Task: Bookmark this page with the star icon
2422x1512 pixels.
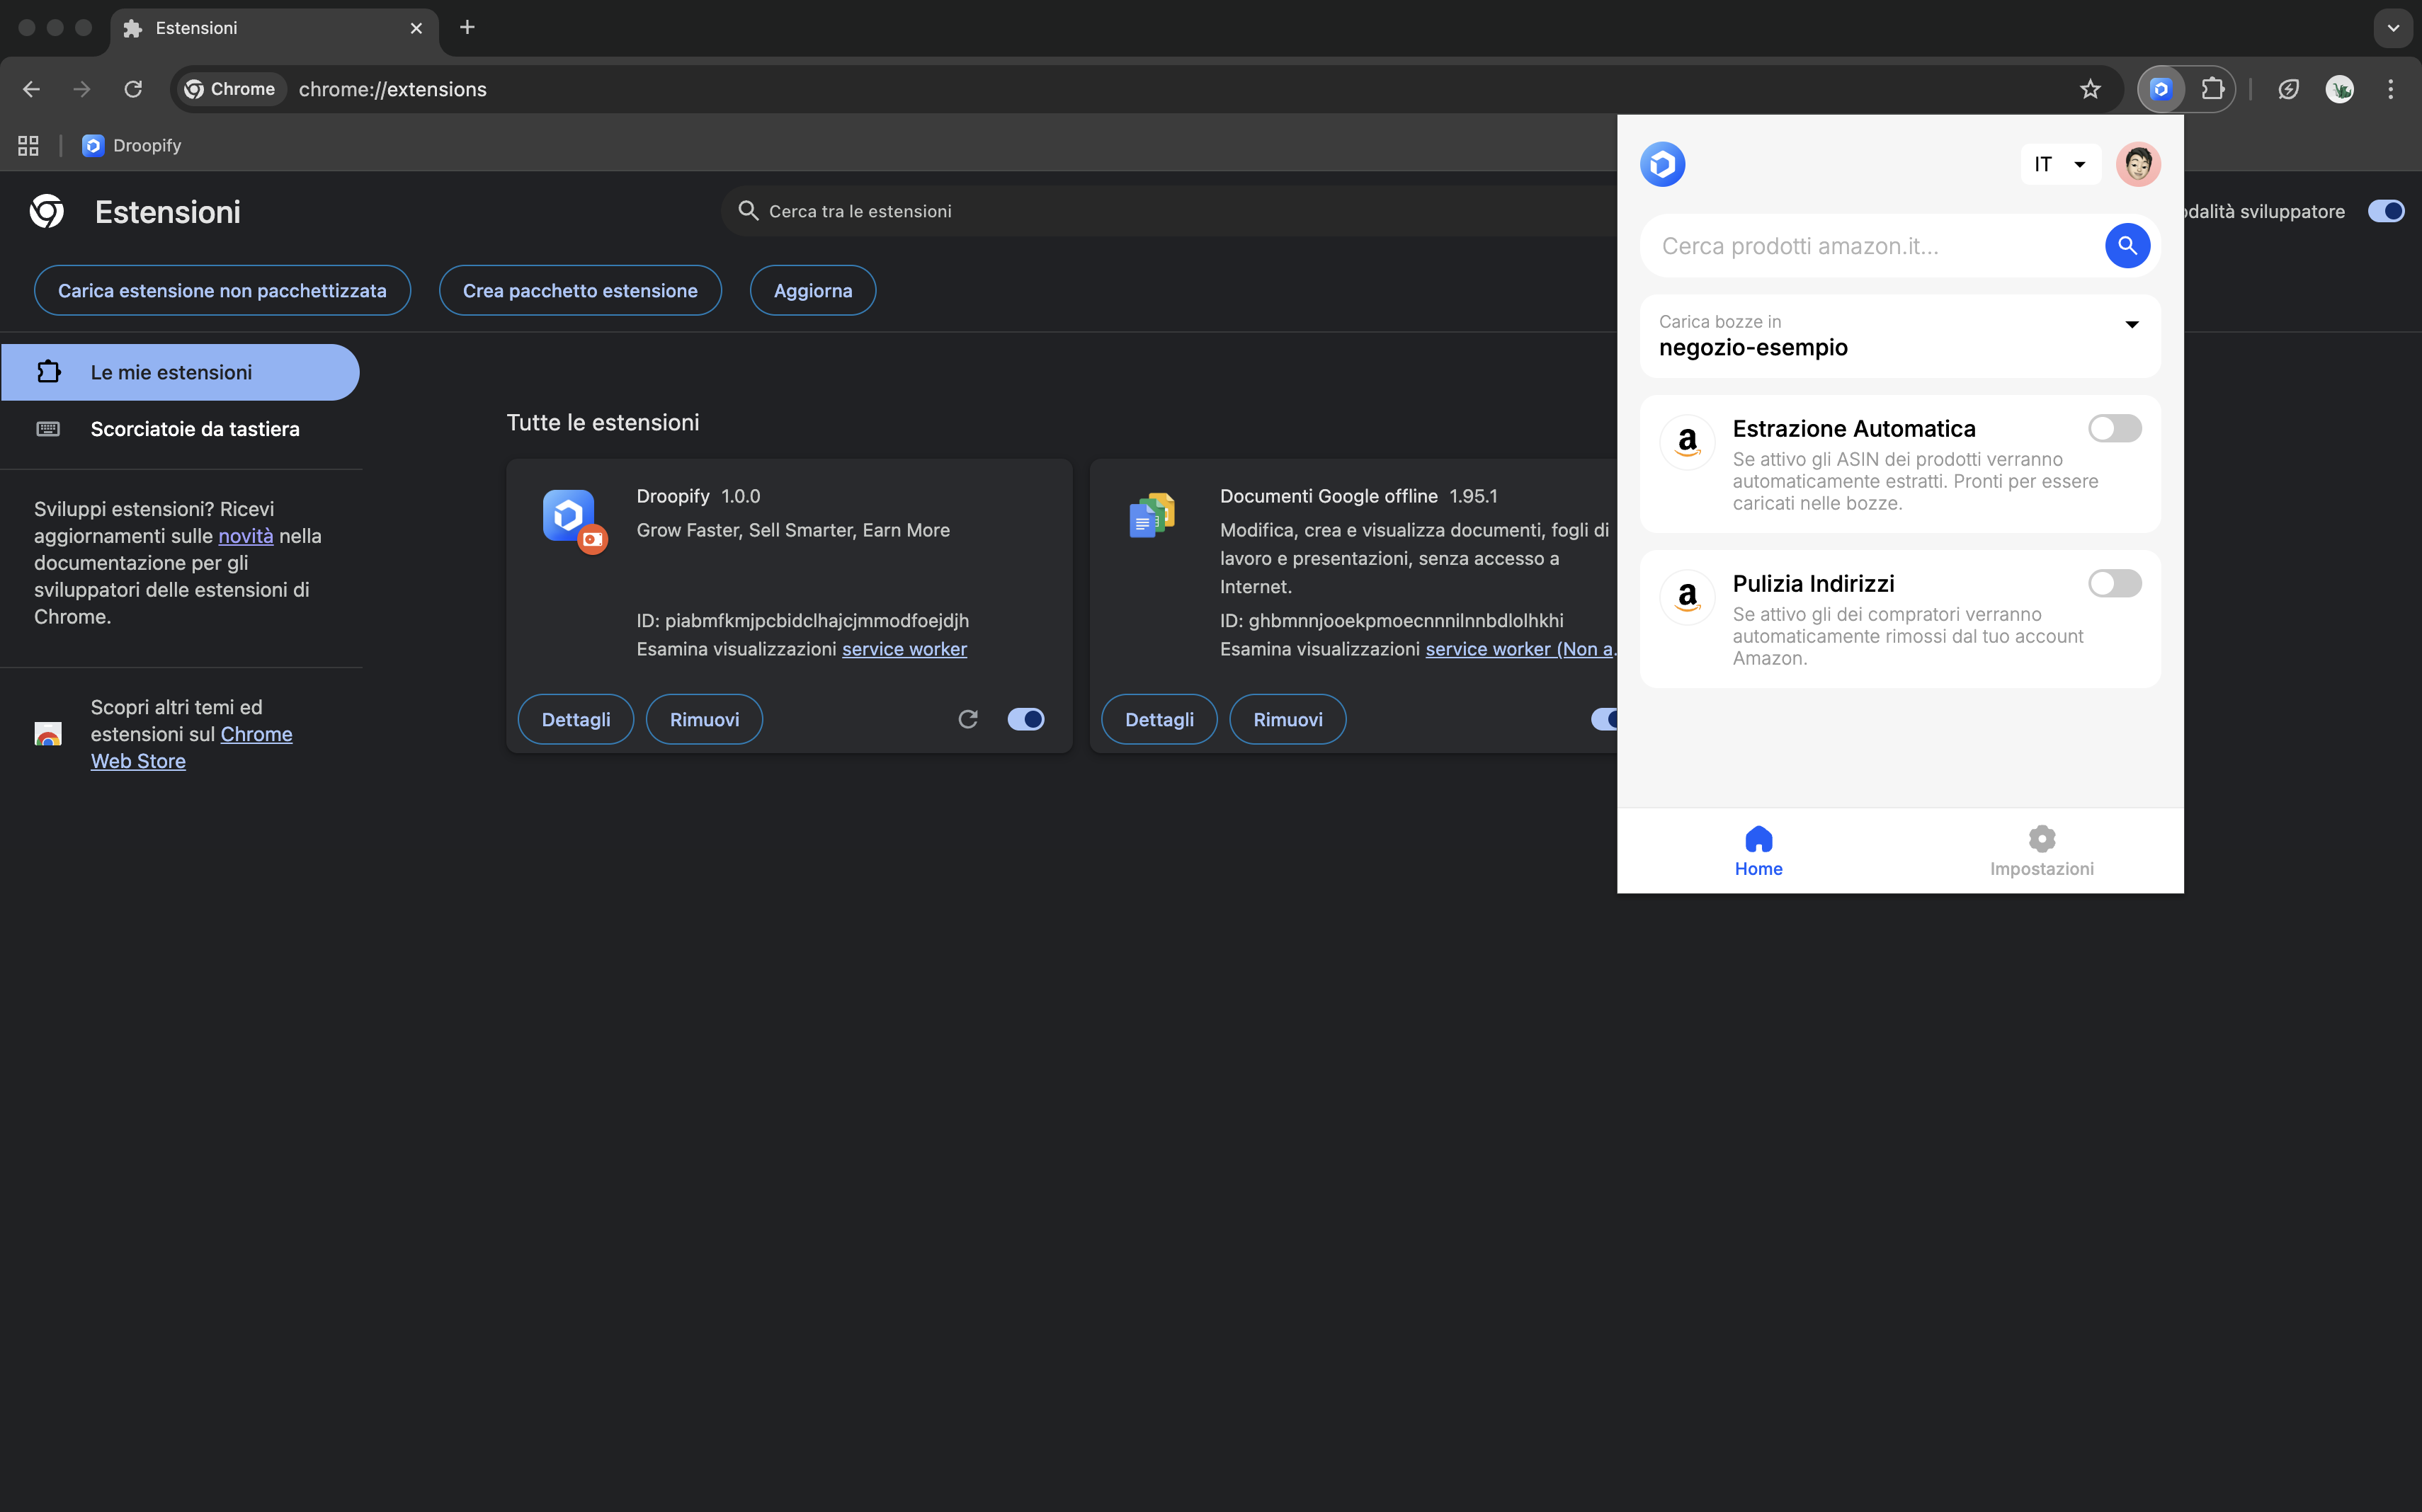Action: tap(2090, 89)
